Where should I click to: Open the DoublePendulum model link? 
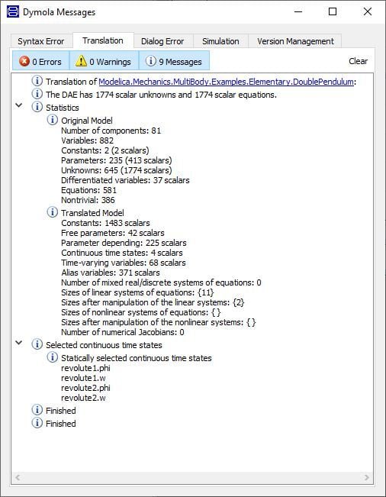(226, 82)
